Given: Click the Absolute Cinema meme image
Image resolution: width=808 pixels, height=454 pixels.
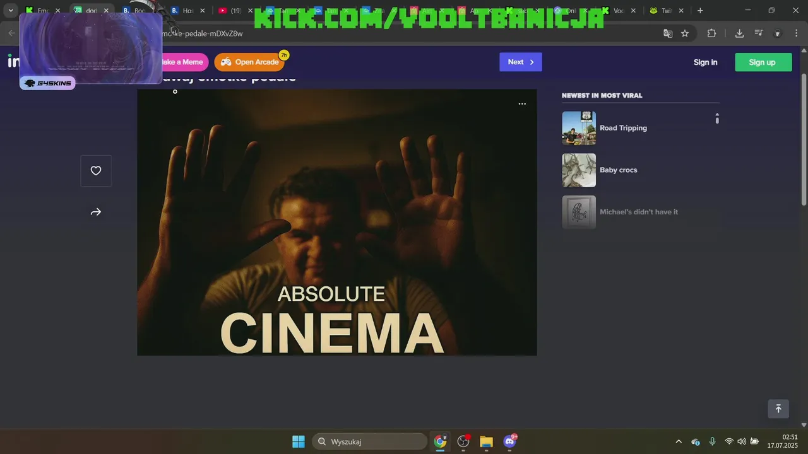Looking at the screenshot, I should 337,222.
